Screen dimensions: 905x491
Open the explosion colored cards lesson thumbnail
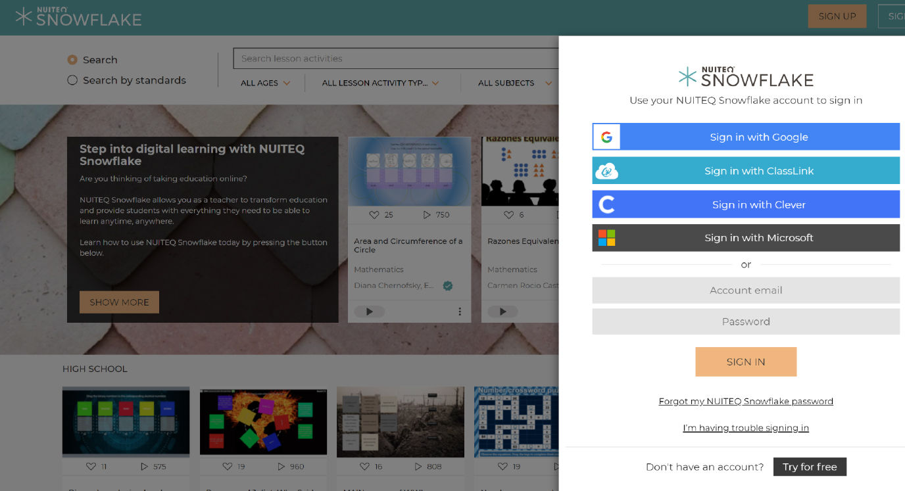[x=263, y=421]
